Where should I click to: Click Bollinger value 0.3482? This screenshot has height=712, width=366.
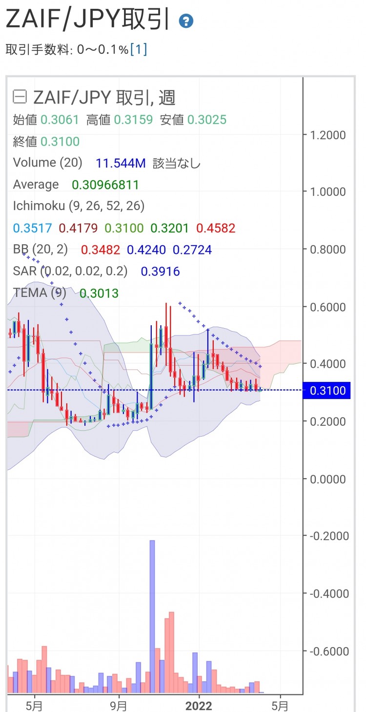(x=101, y=250)
